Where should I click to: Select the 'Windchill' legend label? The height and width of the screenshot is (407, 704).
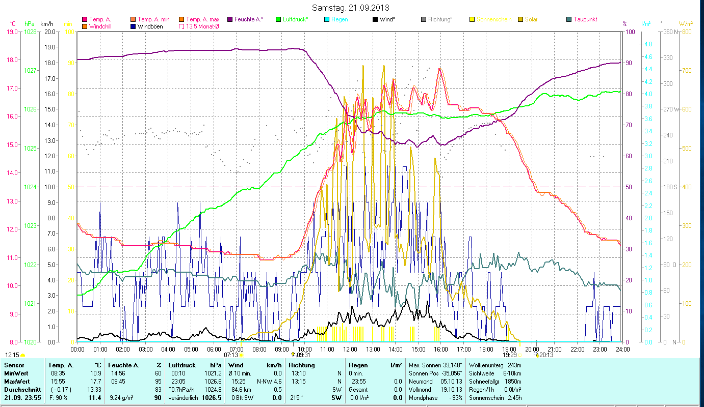pyautogui.click(x=100, y=26)
